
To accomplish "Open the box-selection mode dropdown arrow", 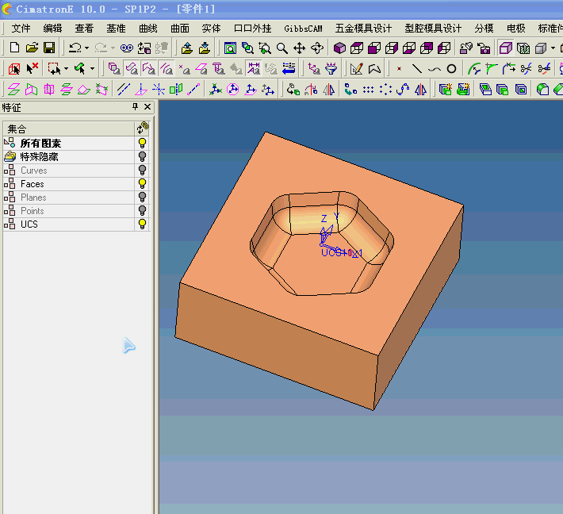I will [66, 68].
